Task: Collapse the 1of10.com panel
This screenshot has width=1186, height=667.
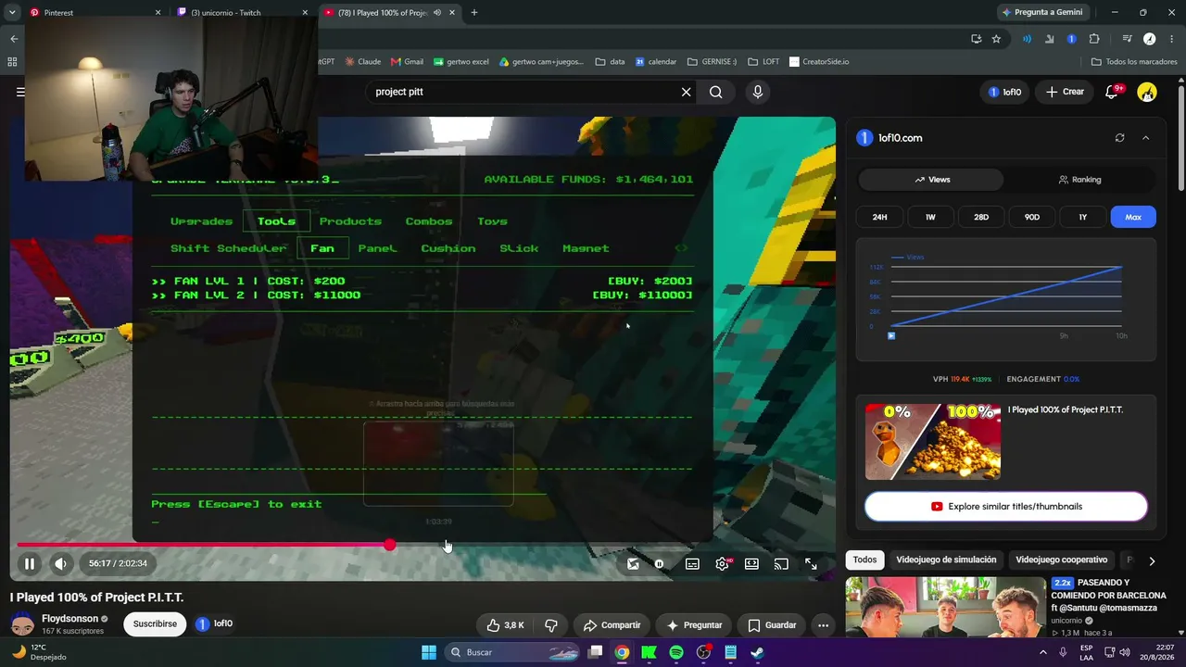Action: click(x=1145, y=138)
